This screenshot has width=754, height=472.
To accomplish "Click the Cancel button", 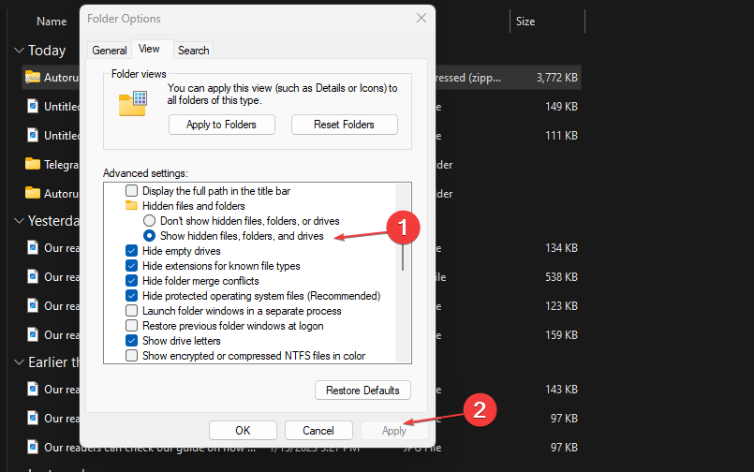I will [x=318, y=430].
